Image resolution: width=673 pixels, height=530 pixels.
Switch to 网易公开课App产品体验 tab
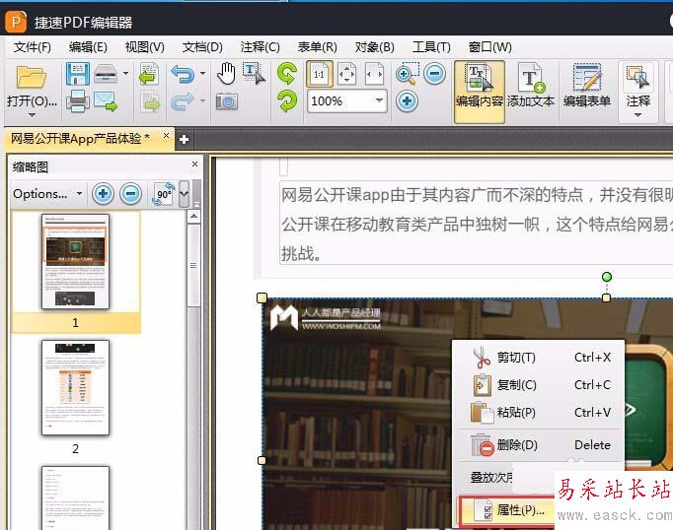pos(81,138)
